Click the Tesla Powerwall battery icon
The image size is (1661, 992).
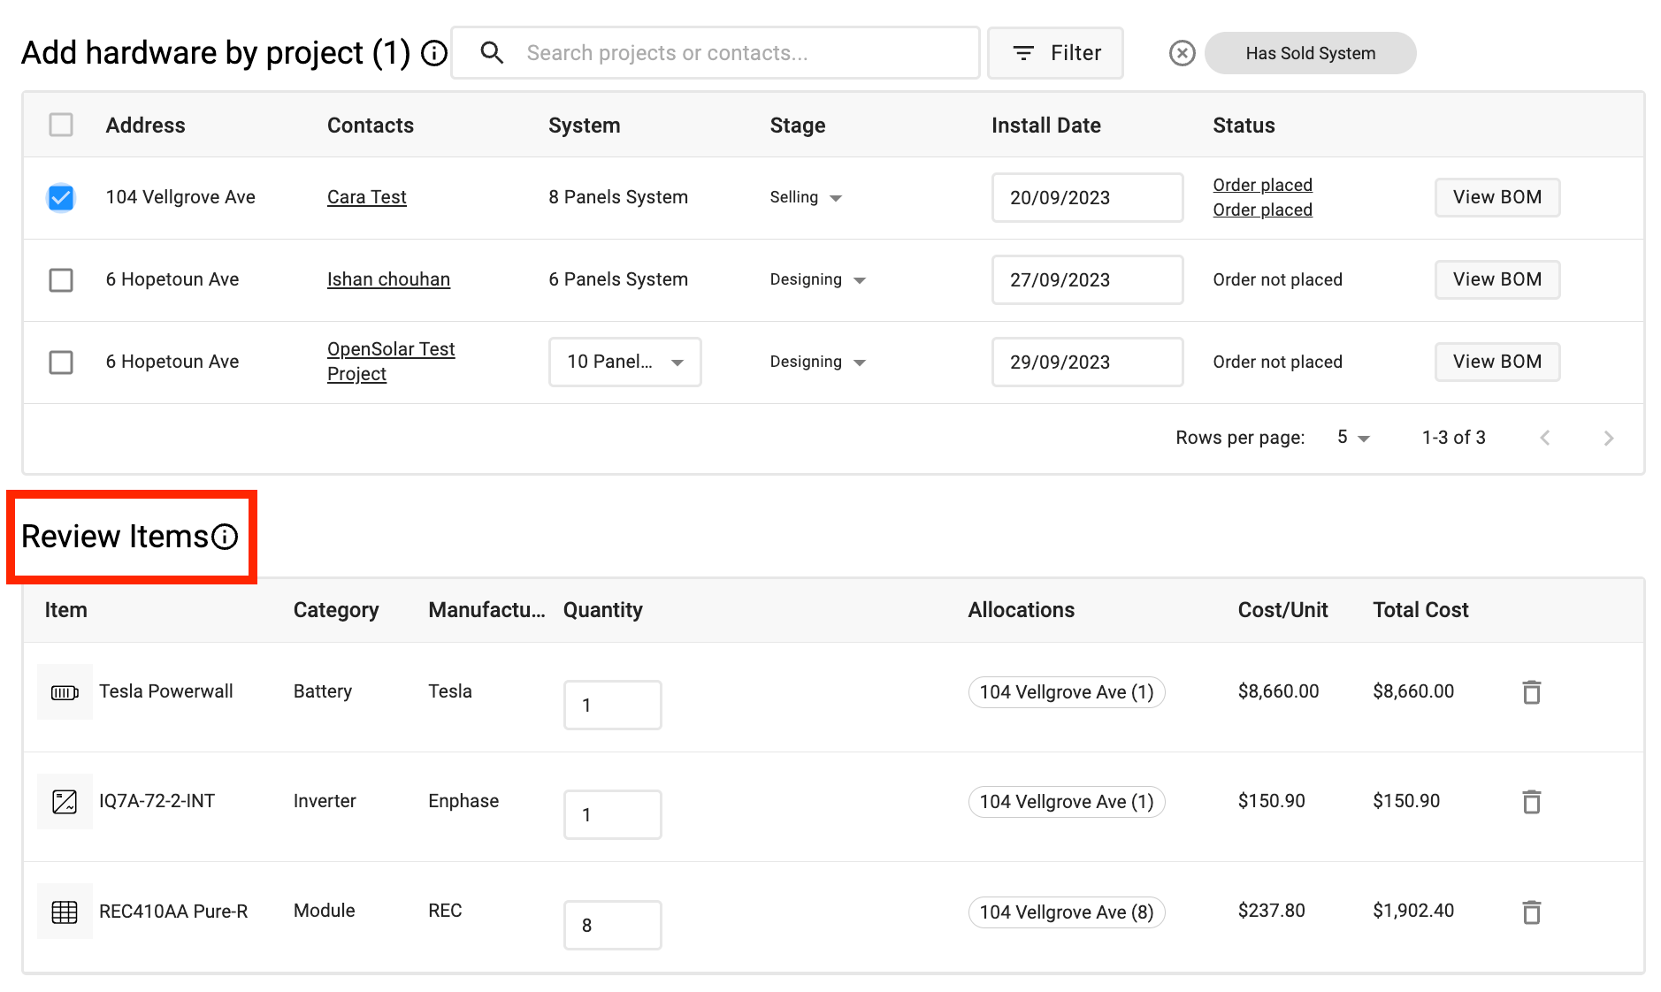click(x=65, y=692)
